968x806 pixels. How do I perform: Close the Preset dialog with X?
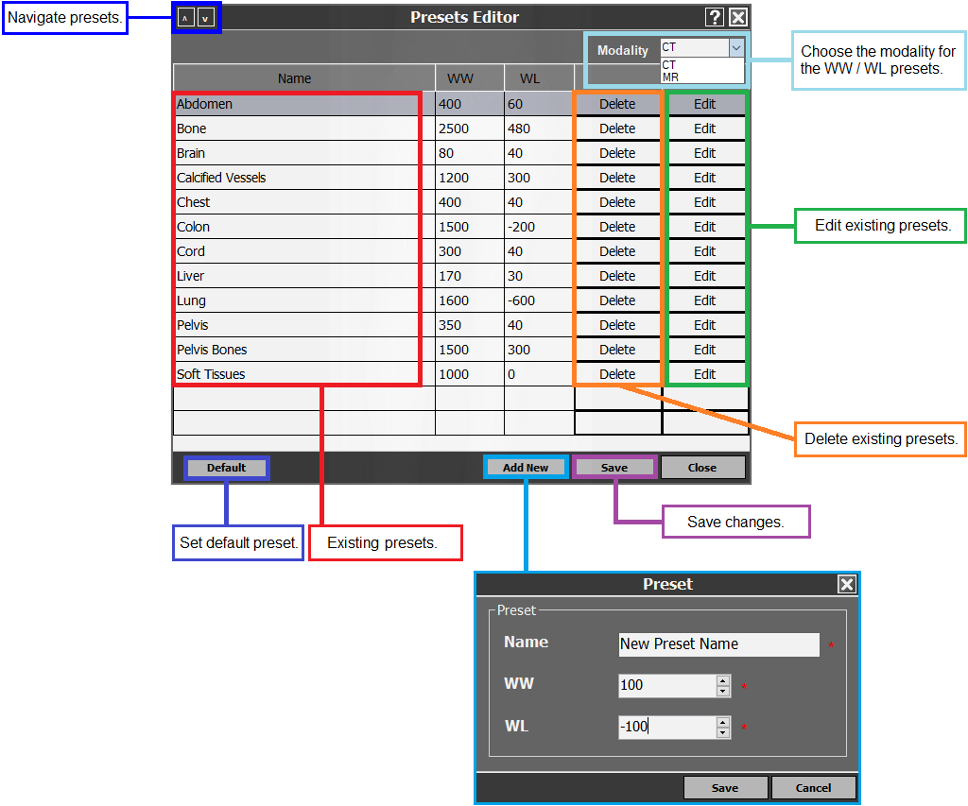tap(847, 584)
